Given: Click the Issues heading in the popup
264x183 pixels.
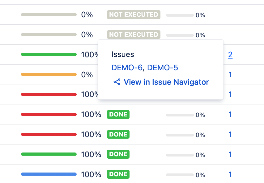Looking at the screenshot, I should tap(123, 55).
